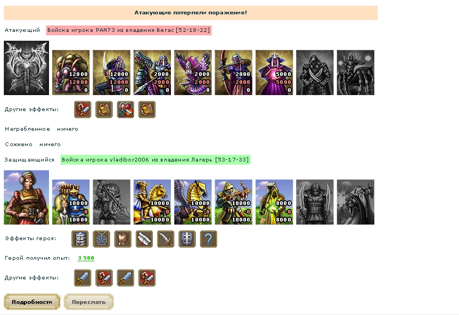Click the hooded healer unit showing 8000
The width and height of the screenshot is (459, 315).
tap(274, 202)
